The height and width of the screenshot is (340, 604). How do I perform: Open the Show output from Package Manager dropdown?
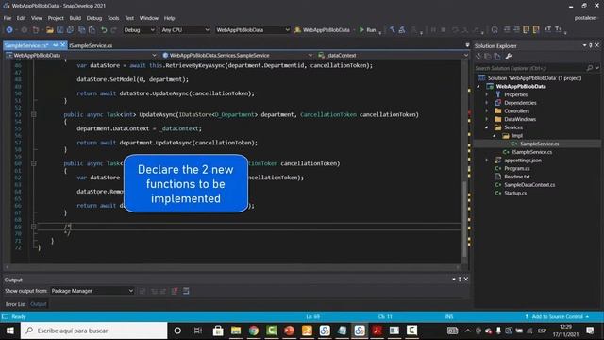pos(92,291)
